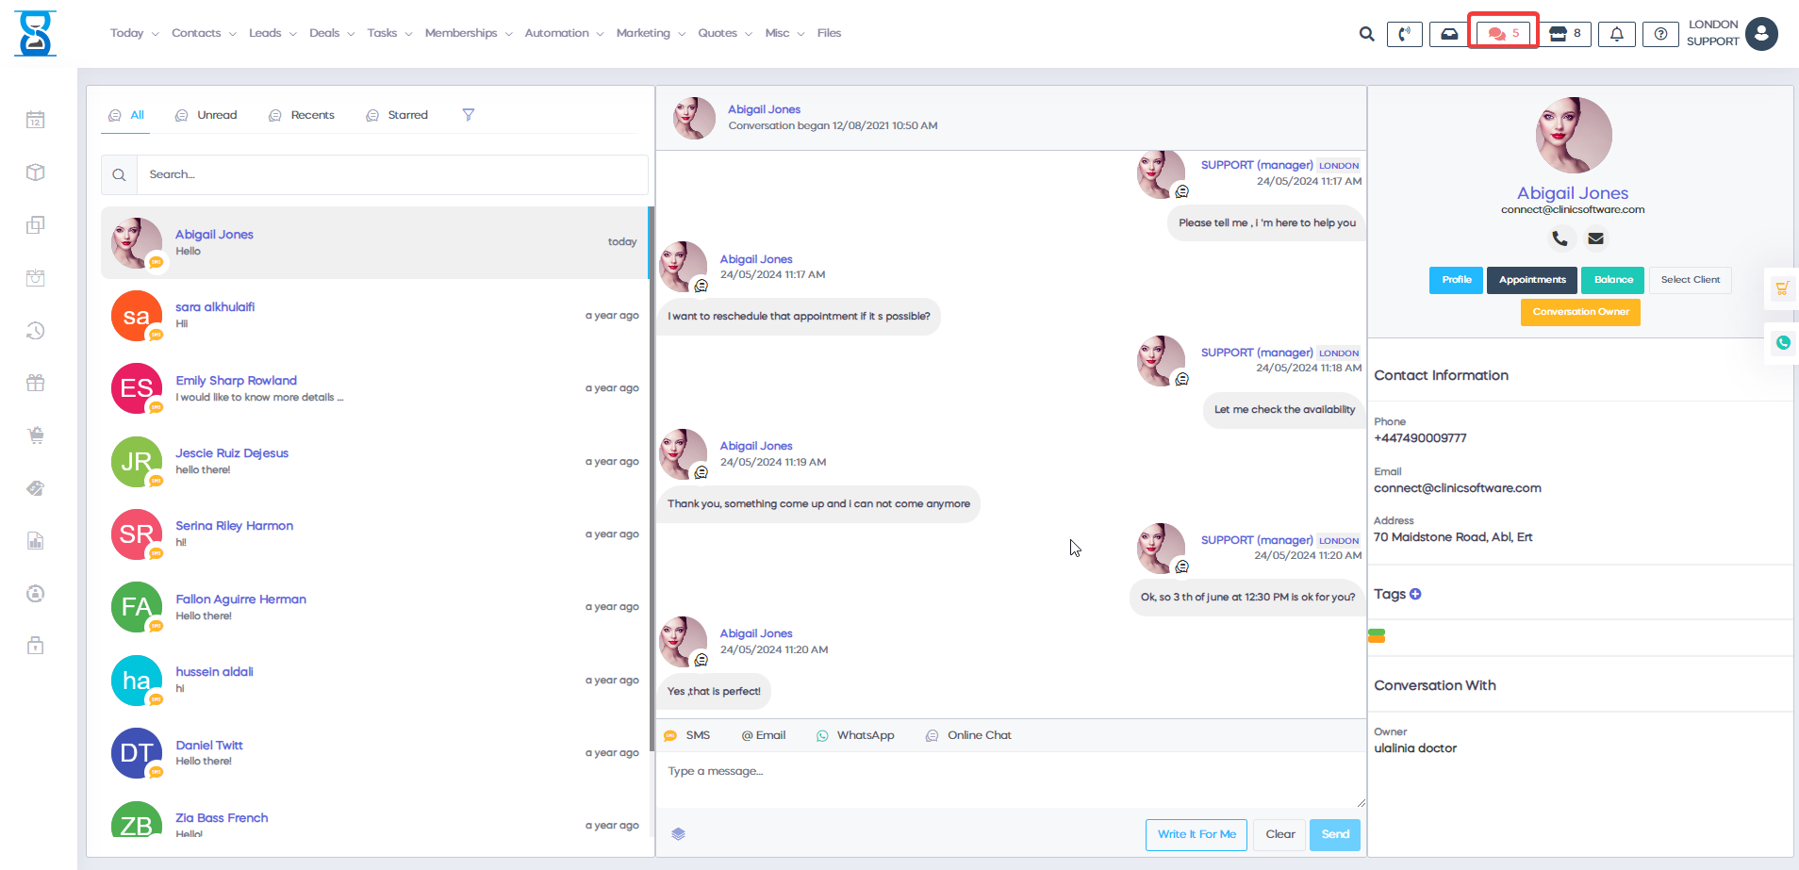Call Abigail Jones using phone icon
Screen dimensions: 1799x870
click(x=1560, y=238)
